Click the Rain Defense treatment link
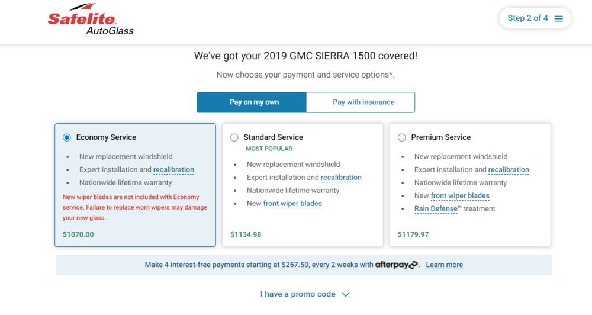 point(436,209)
